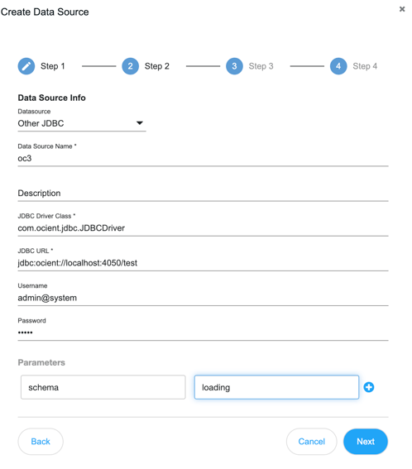Click the Step 4 circle icon
Screen dimensions: 412x469
[x=338, y=66]
